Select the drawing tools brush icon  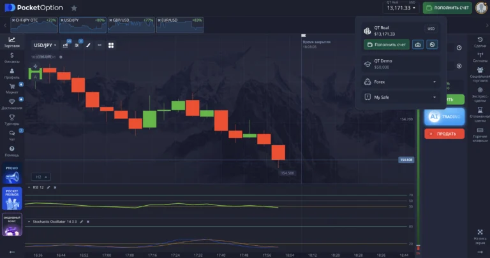pyautogui.click(x=88, y=45)
